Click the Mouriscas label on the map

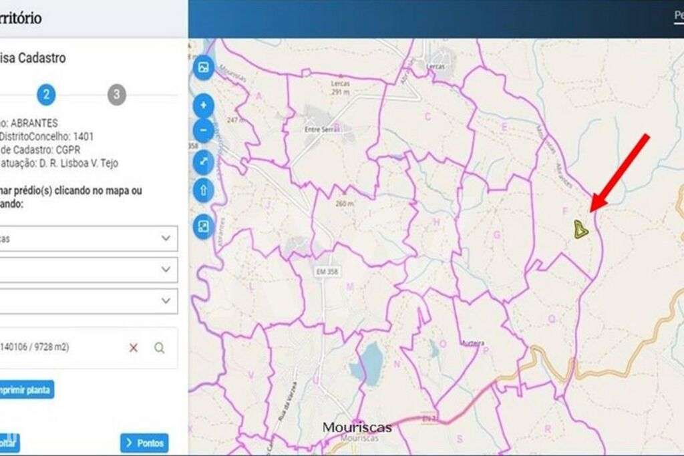point(357,427)
